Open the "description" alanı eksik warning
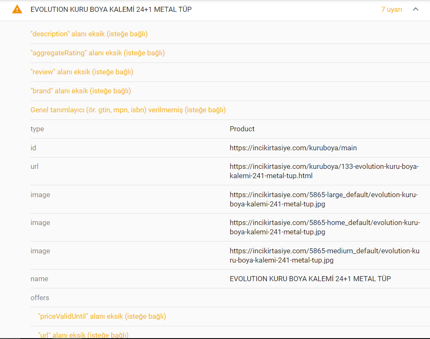430x339 pixels. [89, 34]
